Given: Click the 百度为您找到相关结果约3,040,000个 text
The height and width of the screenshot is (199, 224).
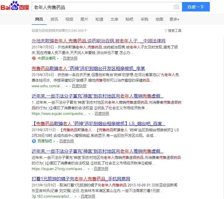Looking at the screenshot, I should click(60, 31).
